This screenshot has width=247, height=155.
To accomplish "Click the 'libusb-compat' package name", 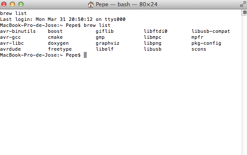I will pos(211,31).
